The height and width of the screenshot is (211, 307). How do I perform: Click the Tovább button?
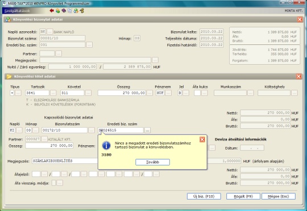152,162
